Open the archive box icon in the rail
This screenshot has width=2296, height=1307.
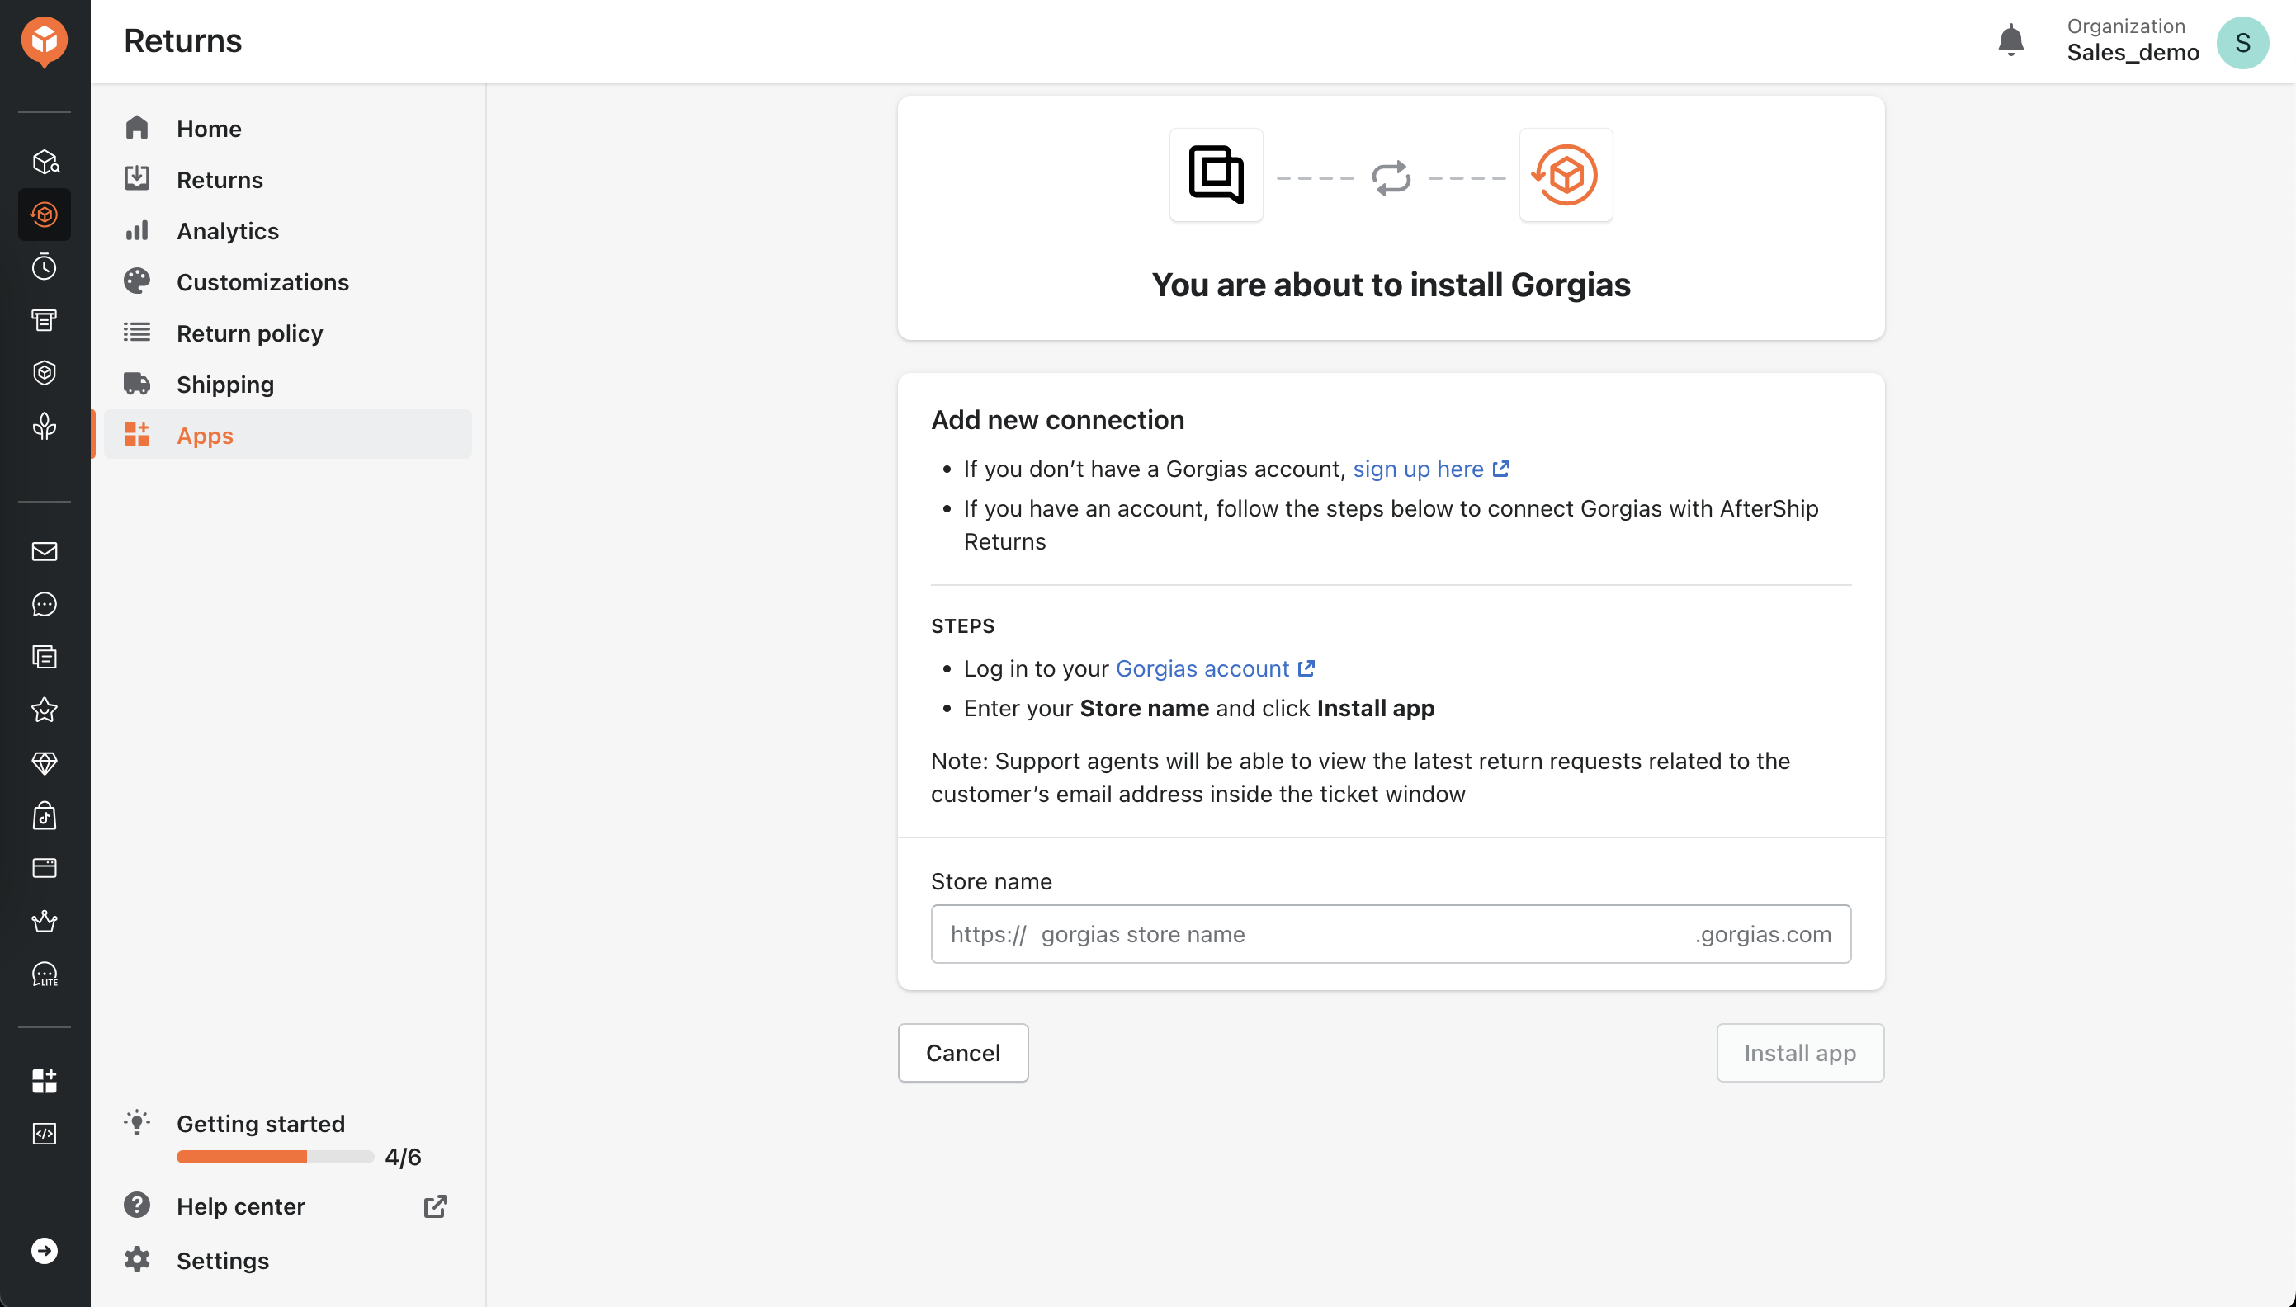(44, 319)
